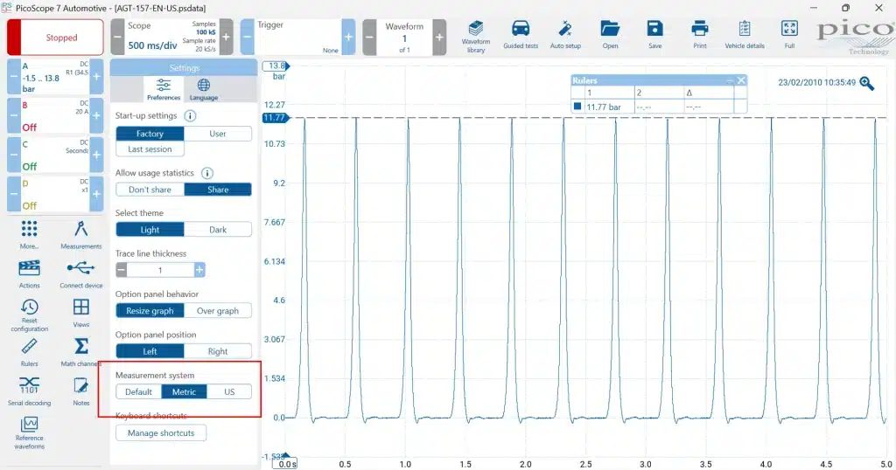Open Reference waveforms
896x470 pixels.
pyautogui.click(x=29, y=433)
